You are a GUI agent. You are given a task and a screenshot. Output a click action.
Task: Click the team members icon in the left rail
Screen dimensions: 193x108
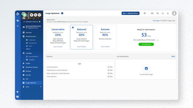click(17, 97)
